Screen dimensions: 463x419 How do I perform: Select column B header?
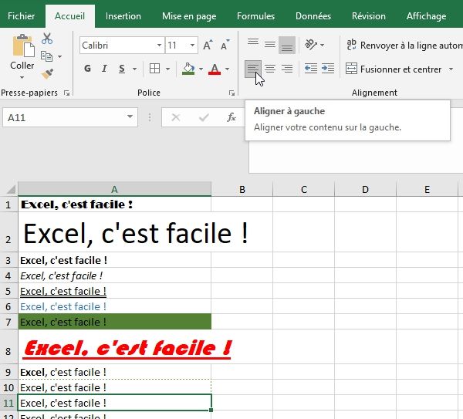[x=242, y=189]
